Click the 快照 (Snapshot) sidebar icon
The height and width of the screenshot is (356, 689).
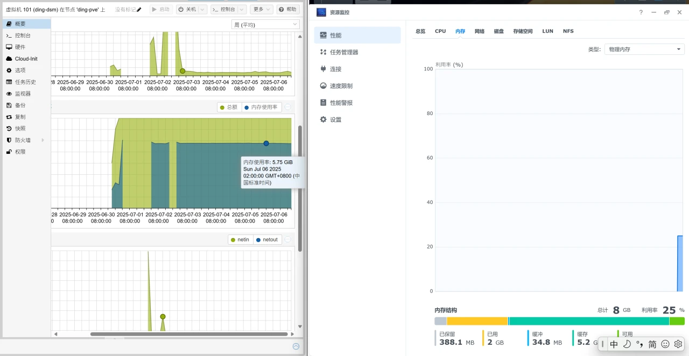[9, 129]
